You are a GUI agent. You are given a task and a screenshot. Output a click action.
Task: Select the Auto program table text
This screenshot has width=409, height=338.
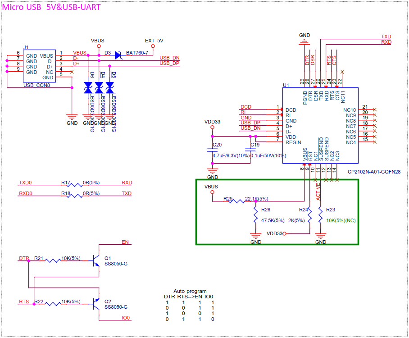click(x=190, y=291)
